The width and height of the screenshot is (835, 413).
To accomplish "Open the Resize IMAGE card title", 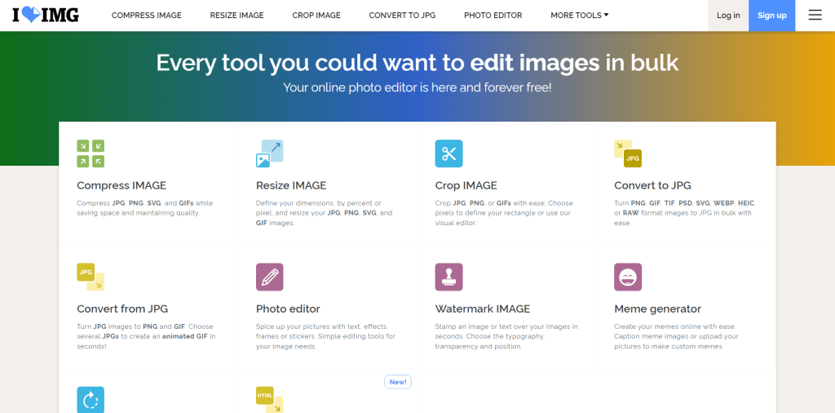I will pos(291,185).
